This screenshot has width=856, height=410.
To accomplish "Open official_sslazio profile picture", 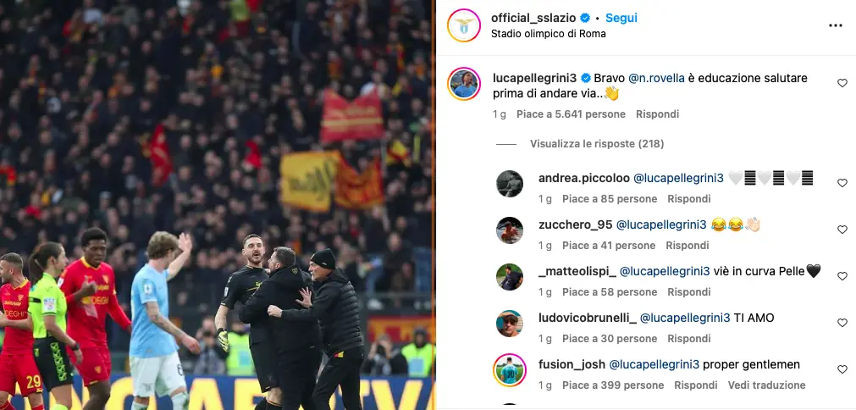I will [463, 25].
